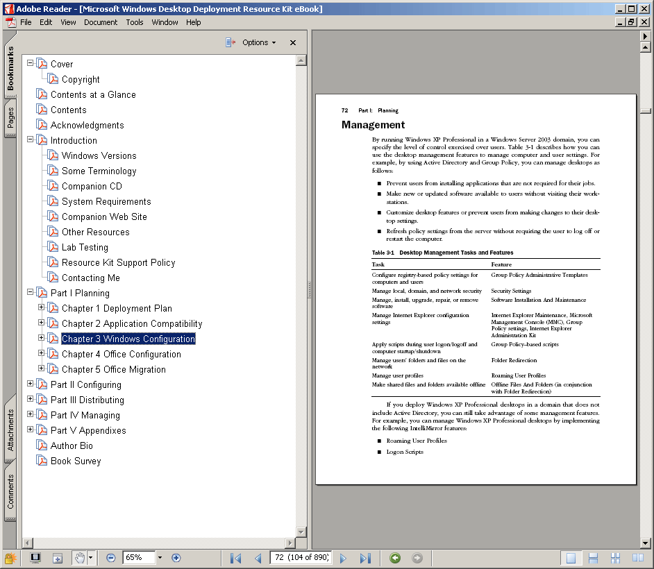This screenshot has height=569, width=654.
Task: Click the page number field
Action: 301,558
